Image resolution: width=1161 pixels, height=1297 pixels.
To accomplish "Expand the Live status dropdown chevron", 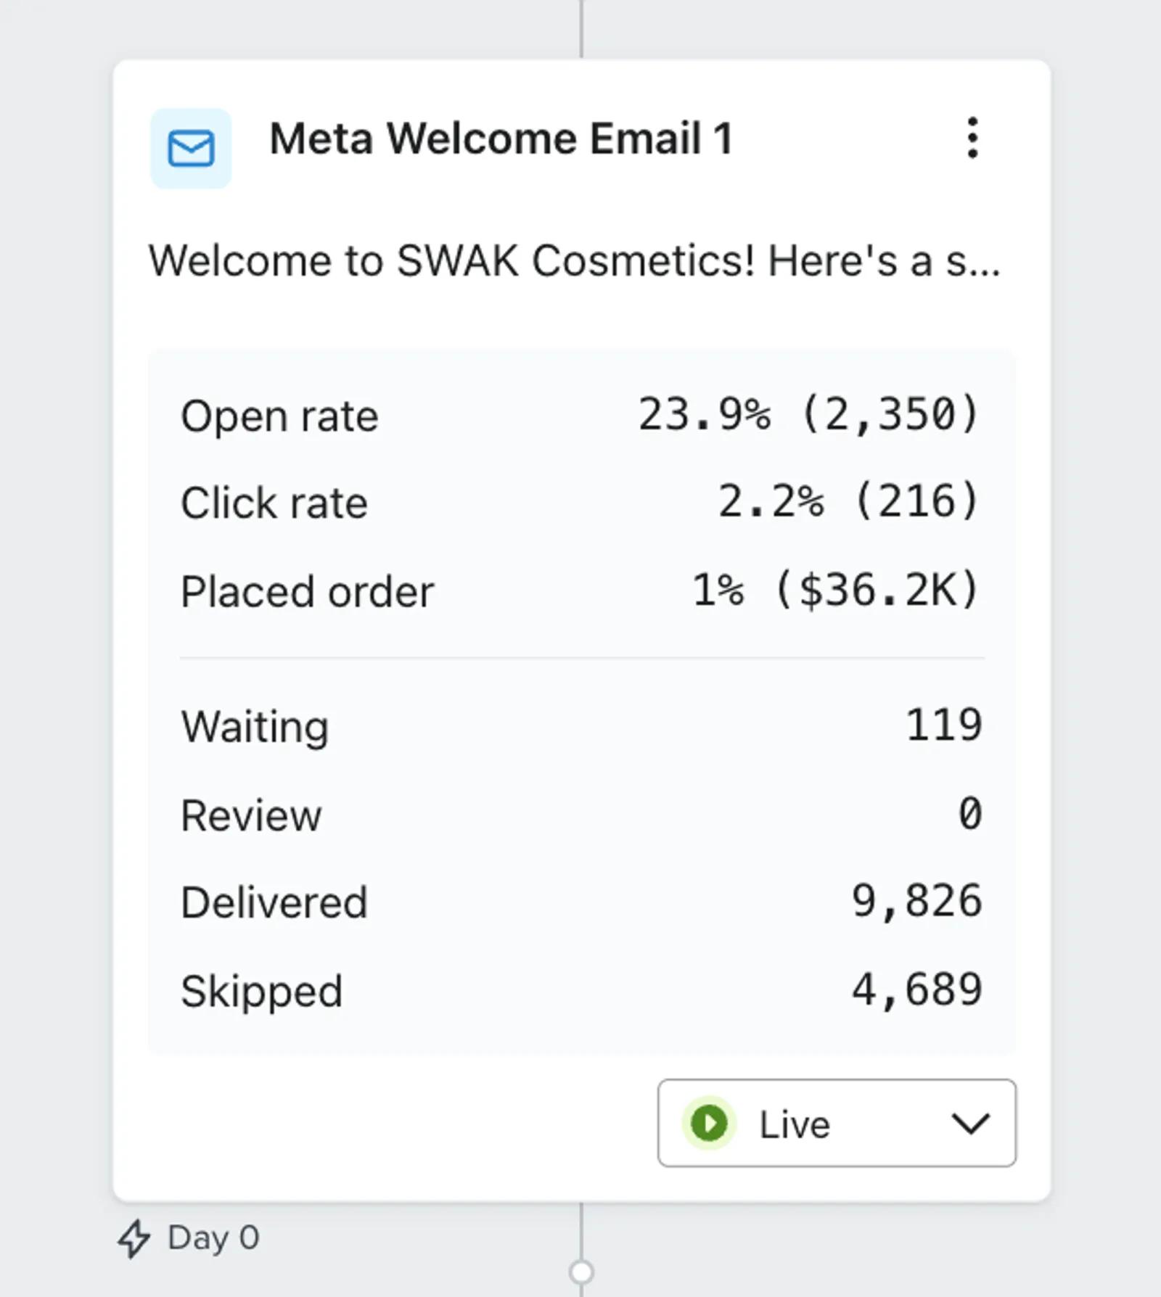I will click(970, 1124).
